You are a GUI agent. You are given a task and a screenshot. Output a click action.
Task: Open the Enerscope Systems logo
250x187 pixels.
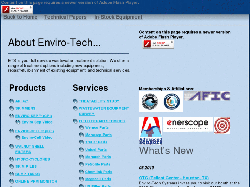(x=188, y=125)
